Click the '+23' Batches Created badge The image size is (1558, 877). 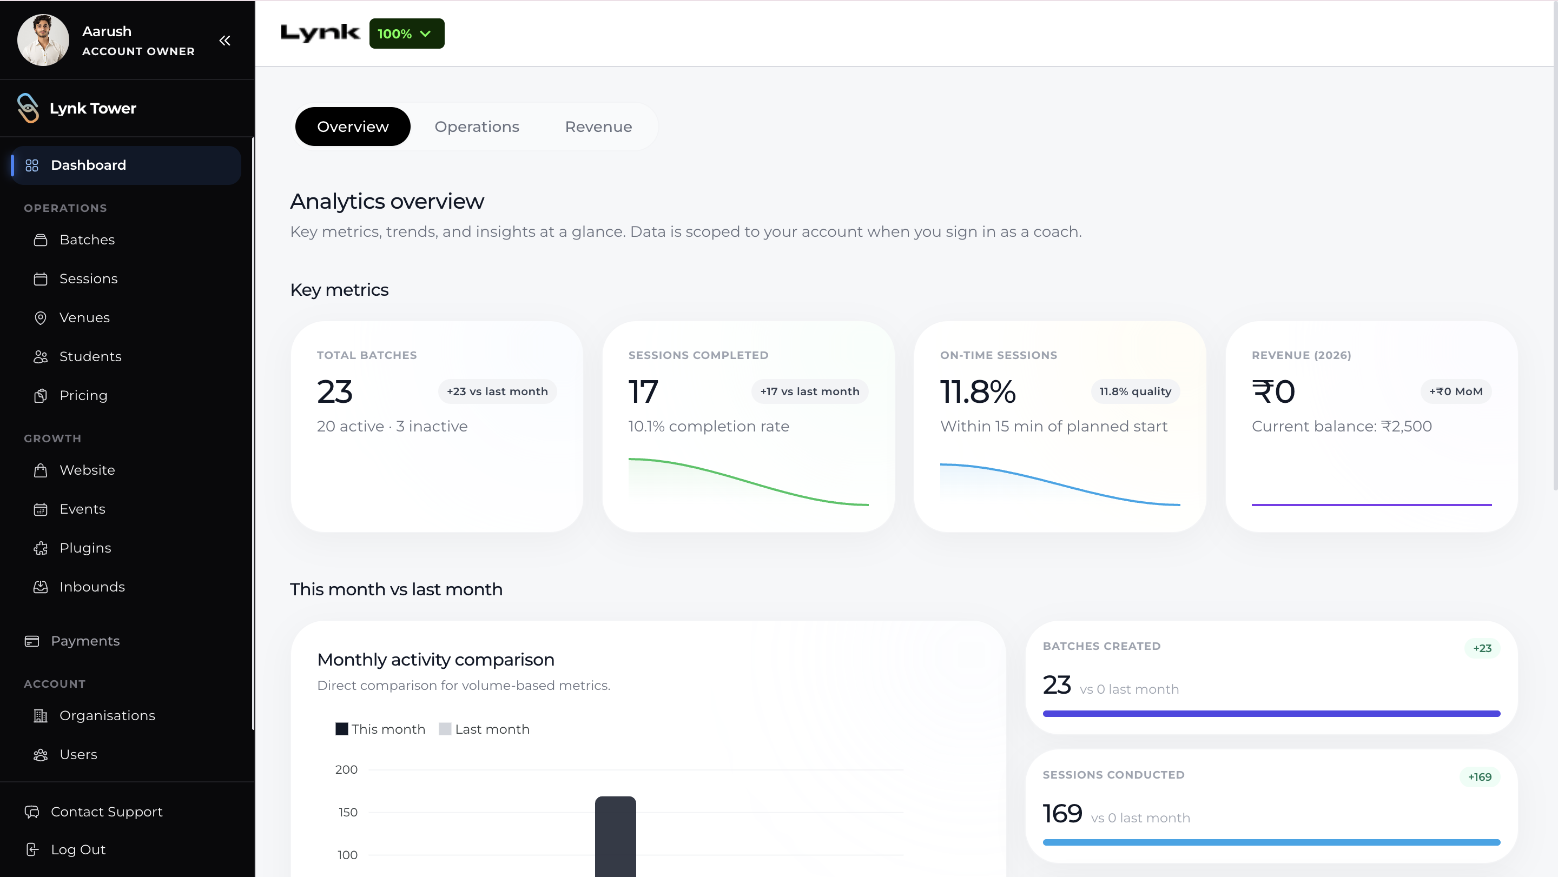click(x=1482, y=648)
